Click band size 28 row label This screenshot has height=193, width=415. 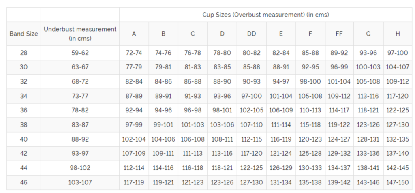pos(24,53)
